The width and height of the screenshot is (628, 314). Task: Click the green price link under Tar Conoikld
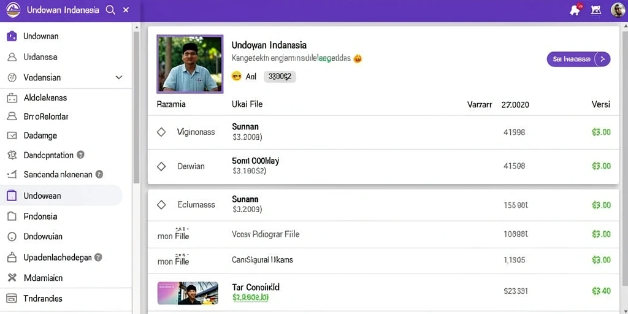[x=250, y=297]
